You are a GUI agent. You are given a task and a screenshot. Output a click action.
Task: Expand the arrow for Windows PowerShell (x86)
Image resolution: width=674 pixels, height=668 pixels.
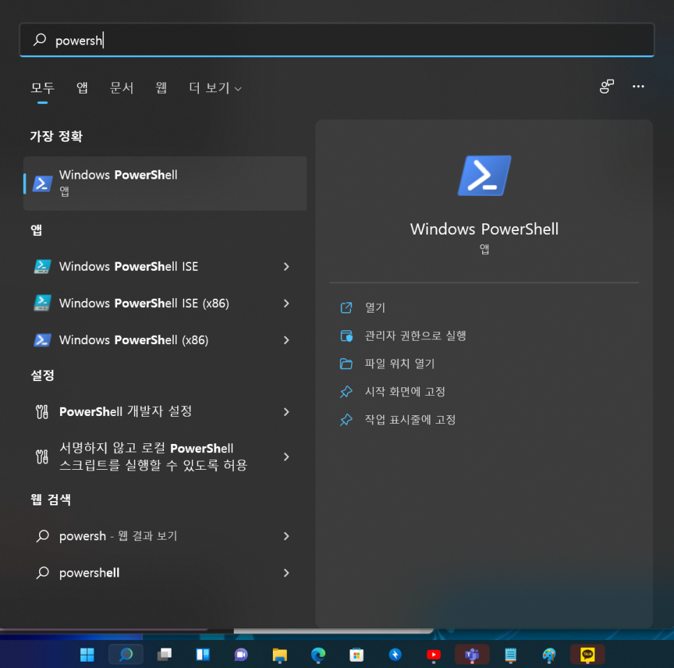coord(286,340)
